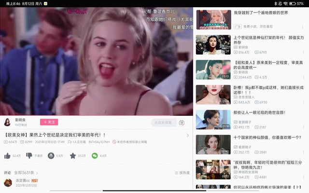The image size is (309, 193).
Task: Click the 评论 comments label
Action: [x=7, y=173]
